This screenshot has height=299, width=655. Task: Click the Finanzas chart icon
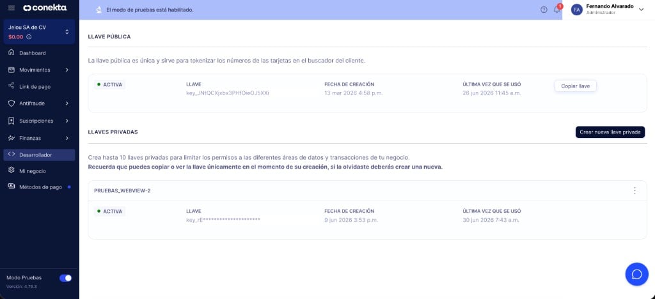click(12, 138)
